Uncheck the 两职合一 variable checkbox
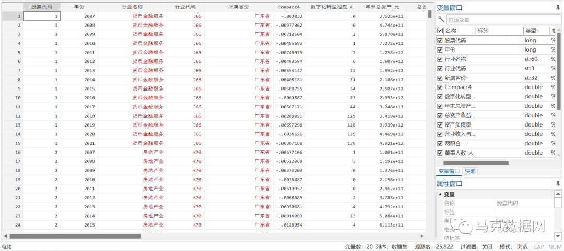The height and width of the screenshot is (251, 564). pyautogui.click(x=440, y=143)
